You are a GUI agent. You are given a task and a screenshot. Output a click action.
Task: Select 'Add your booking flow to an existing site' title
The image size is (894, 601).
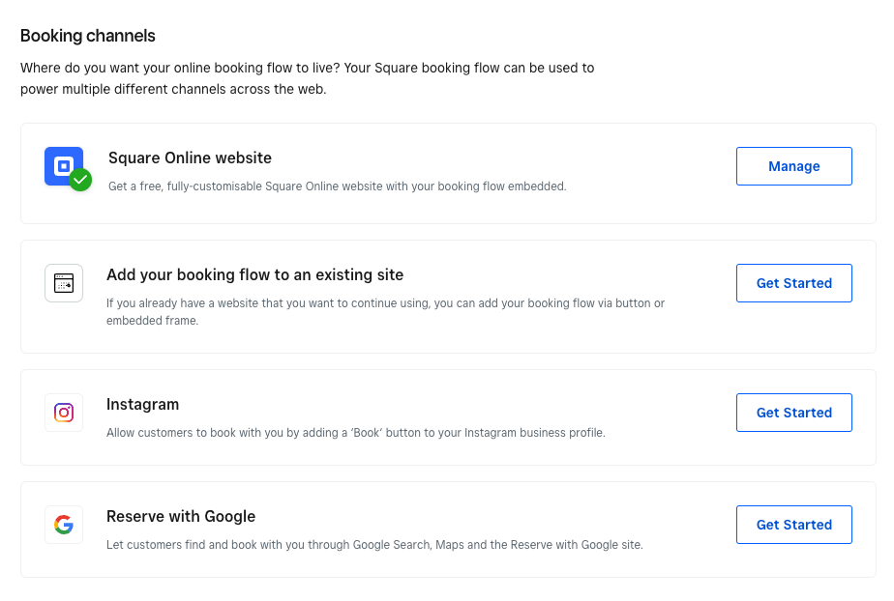[x=254, y=274]
